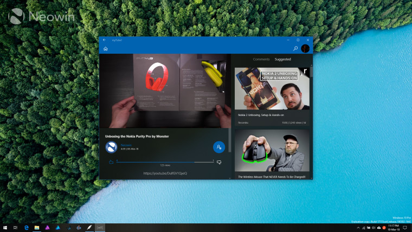Open the volume tray icon

374,228
